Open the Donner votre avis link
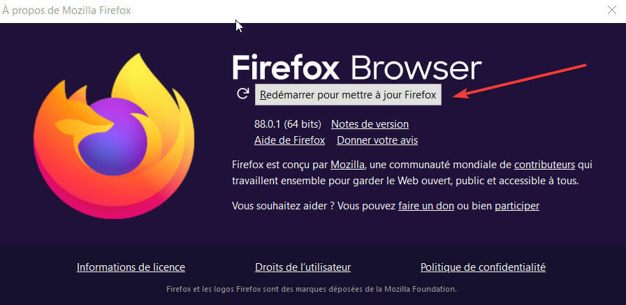This screenshot has width=626, height=305. click(377, 140)
